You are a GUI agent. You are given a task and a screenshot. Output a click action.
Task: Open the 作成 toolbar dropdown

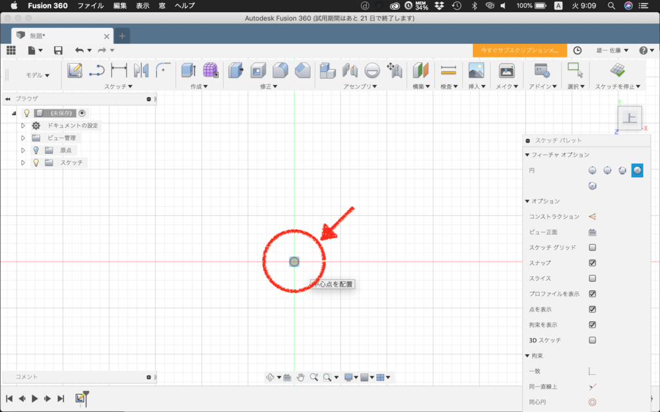(x=199, y=86)
